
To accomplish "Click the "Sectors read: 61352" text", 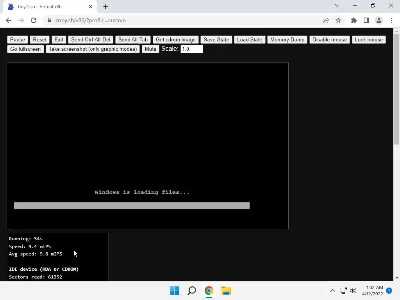I will pos(36,277).
